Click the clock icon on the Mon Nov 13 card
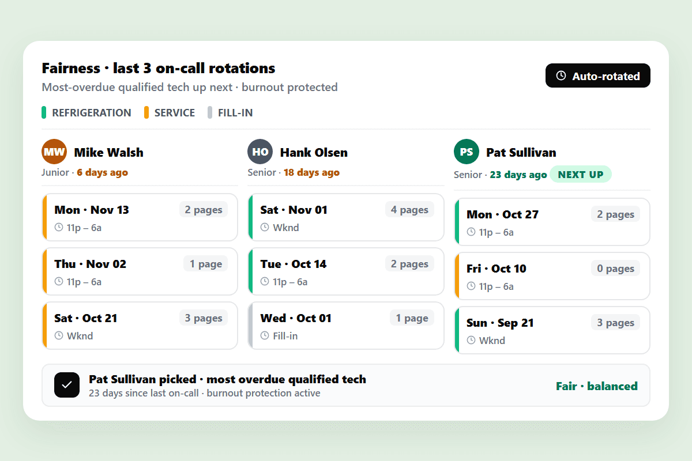Screen dimensions: 692x461 pyautogui.click(x=59, y=228)
